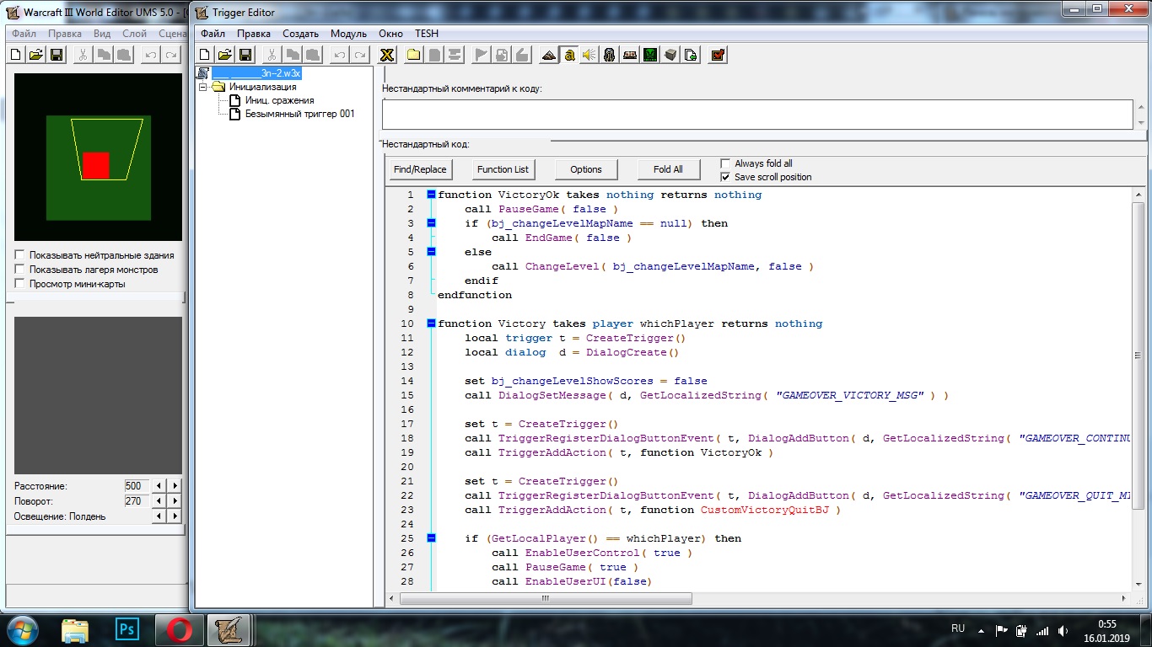Select 'Иниц. сражения' trigger in tree
Viewport: 1152px width, 647px height.
pyautogui.click(x=279, y=100)
